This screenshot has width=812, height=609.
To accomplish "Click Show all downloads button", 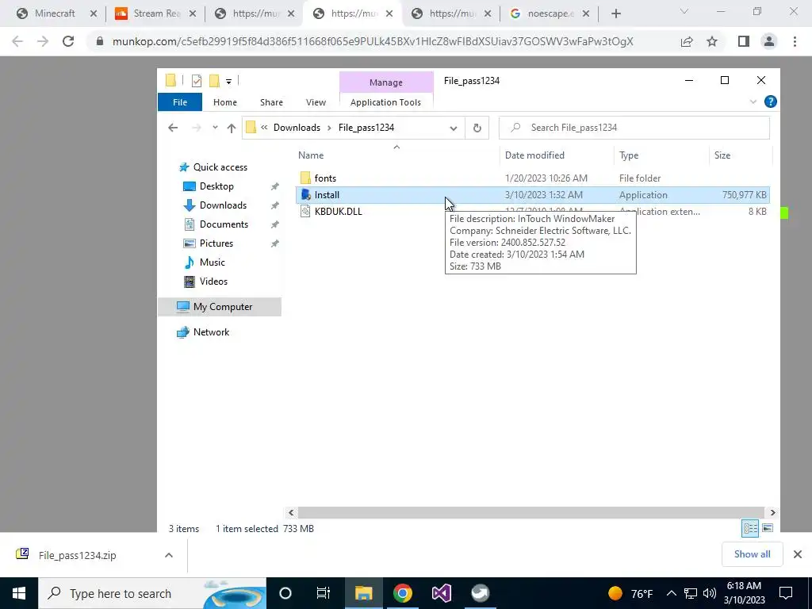I will click(x=752, y=554).
